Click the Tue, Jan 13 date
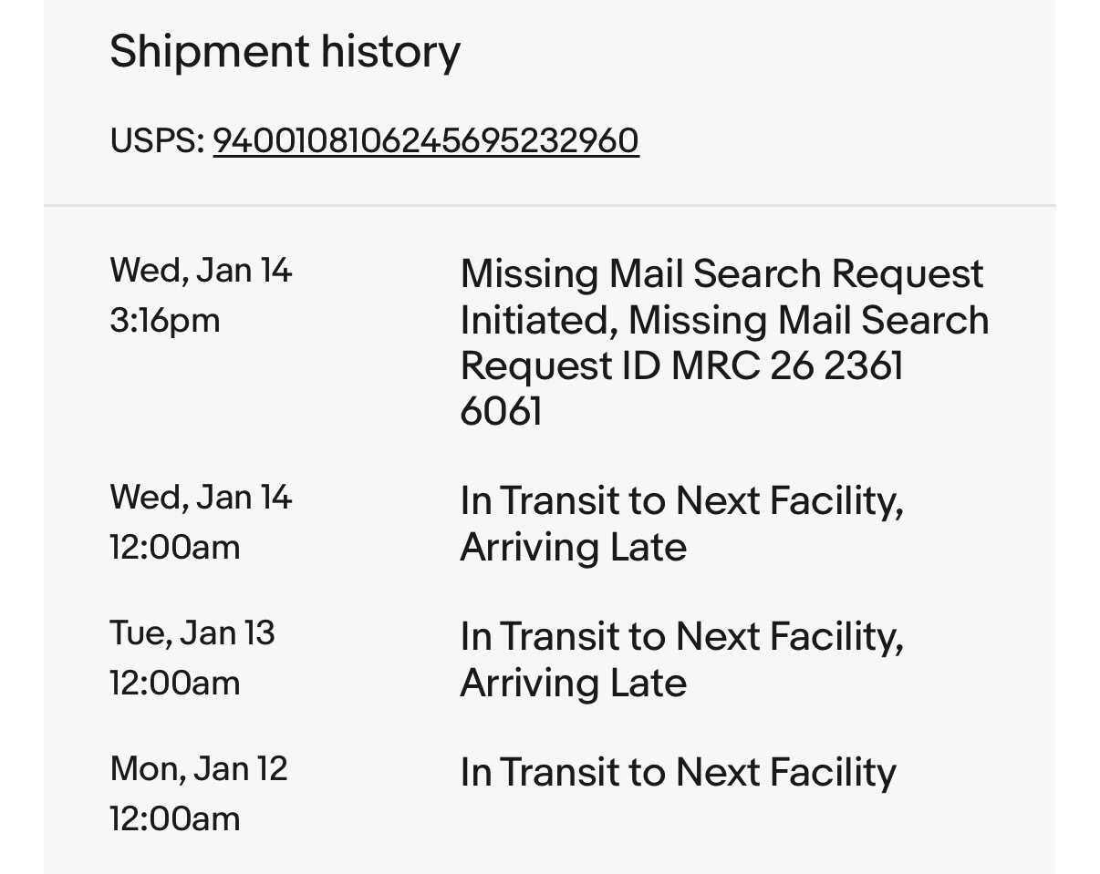 tap(192, 632)
